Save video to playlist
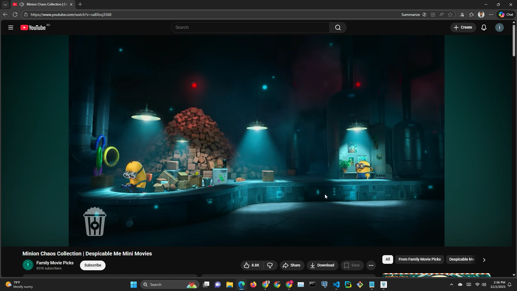 (x=352, y=265)
